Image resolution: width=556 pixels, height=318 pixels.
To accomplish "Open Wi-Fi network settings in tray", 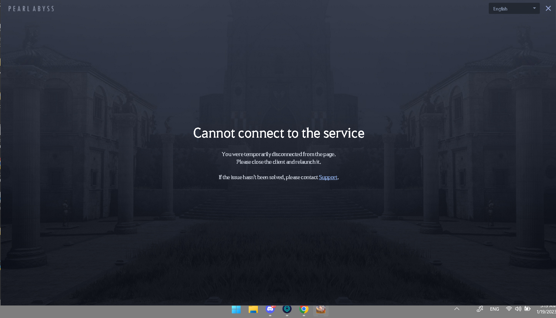I will coord(509,309).
